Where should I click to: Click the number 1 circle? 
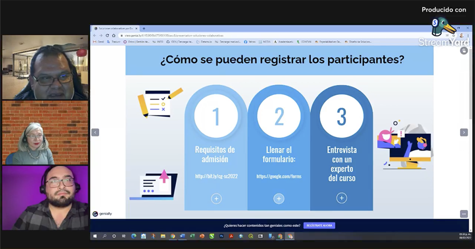point(216,116)
